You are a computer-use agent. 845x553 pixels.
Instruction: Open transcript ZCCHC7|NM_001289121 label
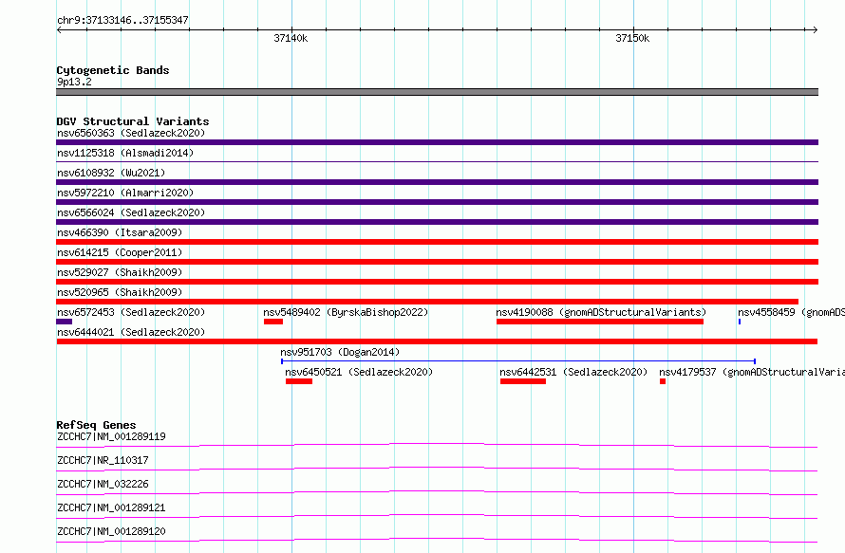click(x=111, y=507)
